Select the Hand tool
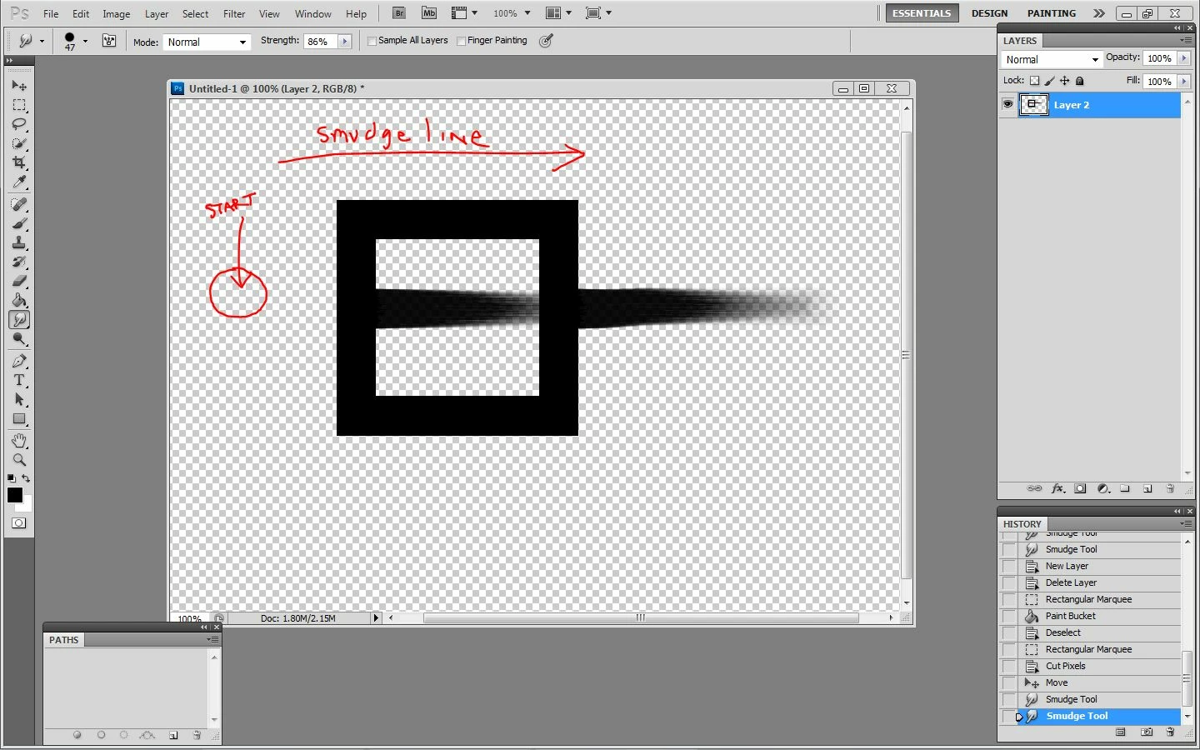Screen dimensions: 1200x750 [x=19, y=440]
